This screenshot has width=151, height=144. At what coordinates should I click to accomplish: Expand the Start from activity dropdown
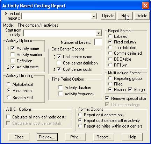pyautogui.click(x=99, y=33)
